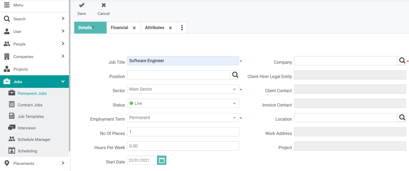
Task: Click the Project field on the form
Action: (350, 146)
